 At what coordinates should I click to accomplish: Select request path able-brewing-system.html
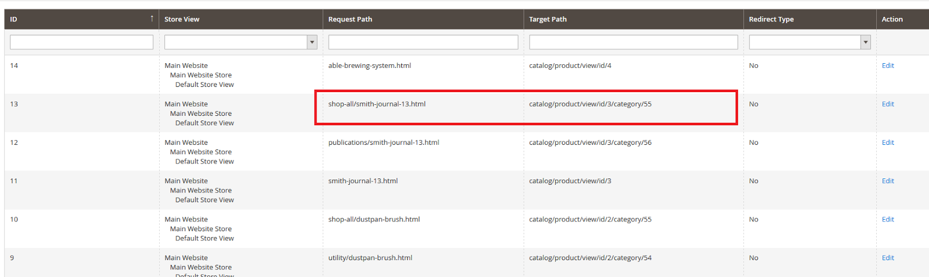coord(369,65)
